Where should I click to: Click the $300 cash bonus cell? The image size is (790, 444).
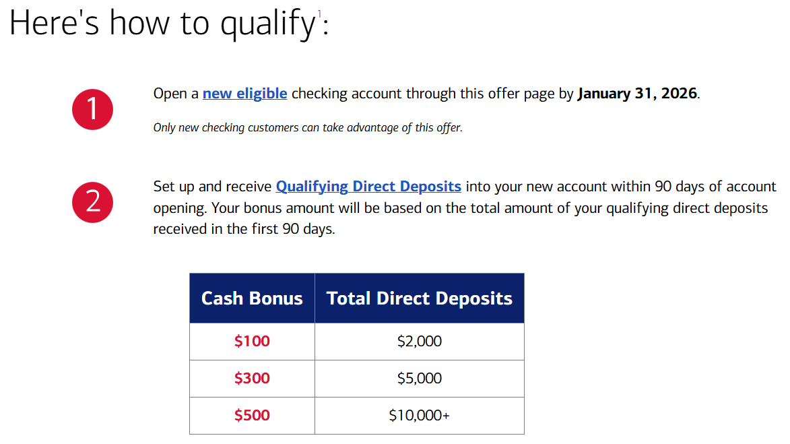(x=252, y=379)
